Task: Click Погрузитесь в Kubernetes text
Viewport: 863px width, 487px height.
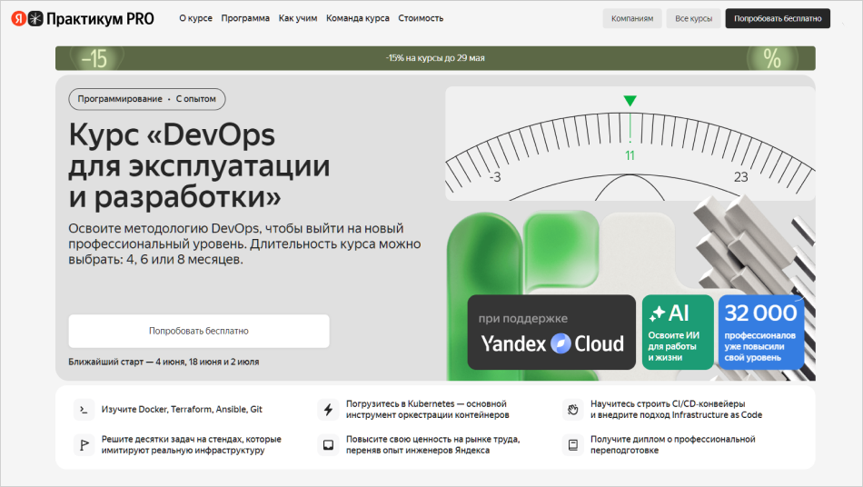Action: 427,410
